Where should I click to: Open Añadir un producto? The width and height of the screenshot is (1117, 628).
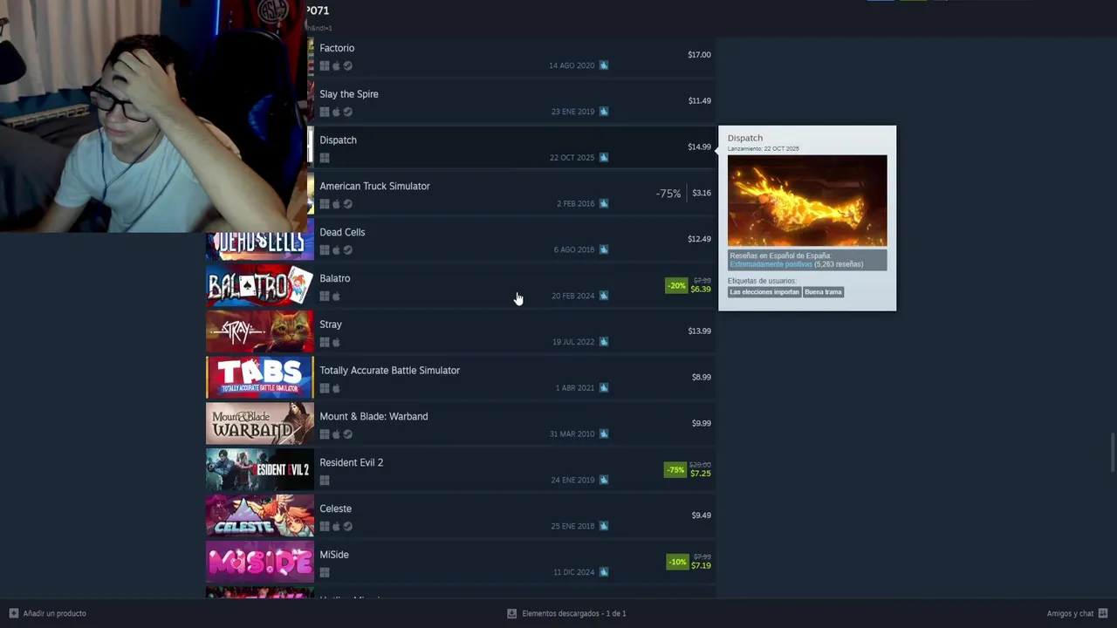[48, 613]
